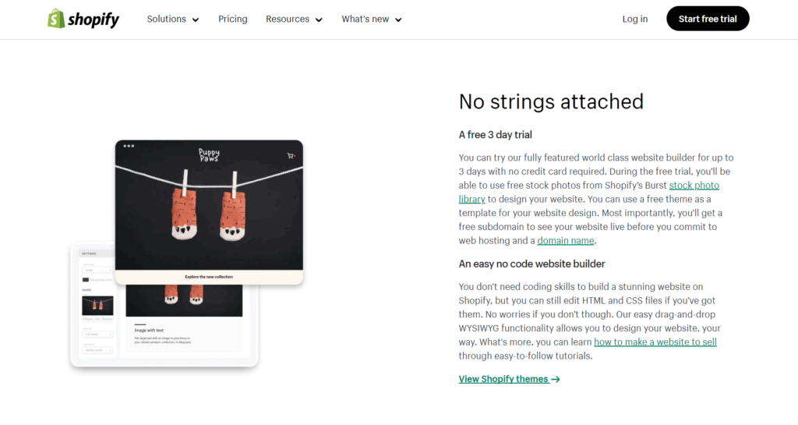Expand the Resources menu
The image size is (798, 425).
point(294,19)
